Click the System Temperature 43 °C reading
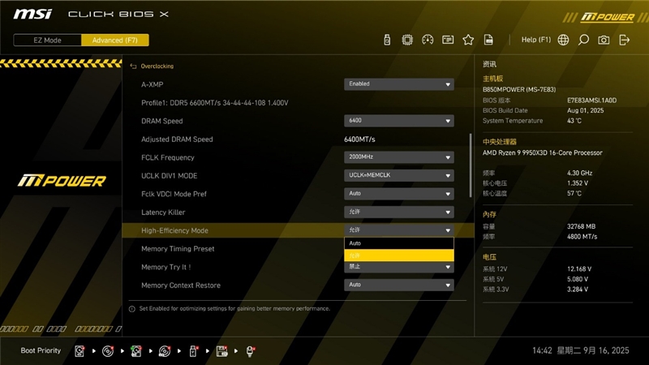 coord(574,121)
